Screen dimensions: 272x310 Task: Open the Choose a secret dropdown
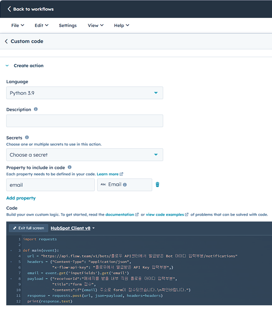click(84, 155)
